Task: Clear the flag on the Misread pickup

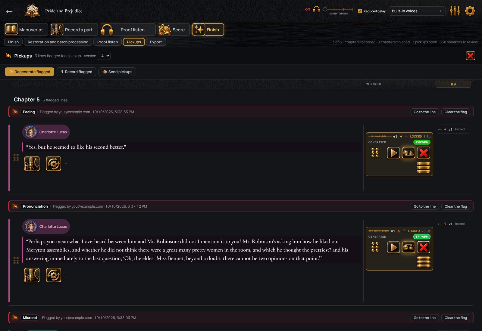Action: (455, 318)
